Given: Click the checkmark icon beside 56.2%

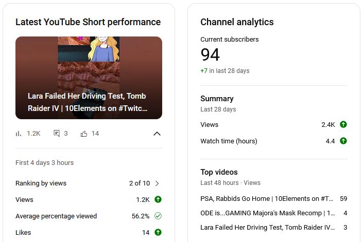Looking at the screenshot, I should [x=158, y=216].
